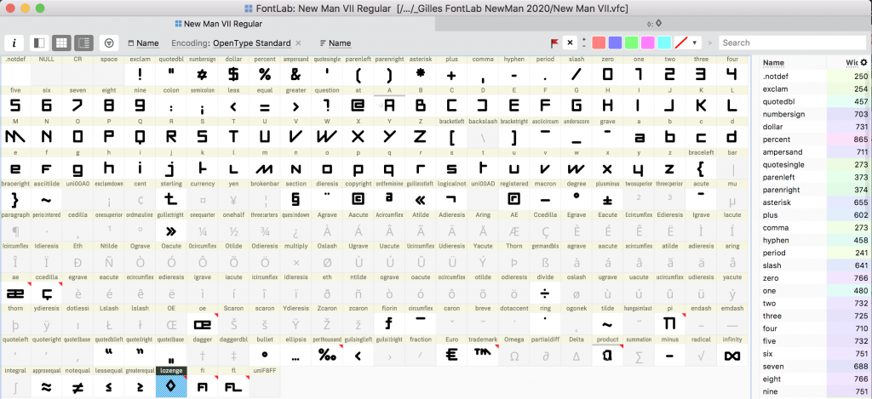This screenshot has height=399, width=872.
Task: Select the lozenge glyph cell
Action: (x=171, y=385)
